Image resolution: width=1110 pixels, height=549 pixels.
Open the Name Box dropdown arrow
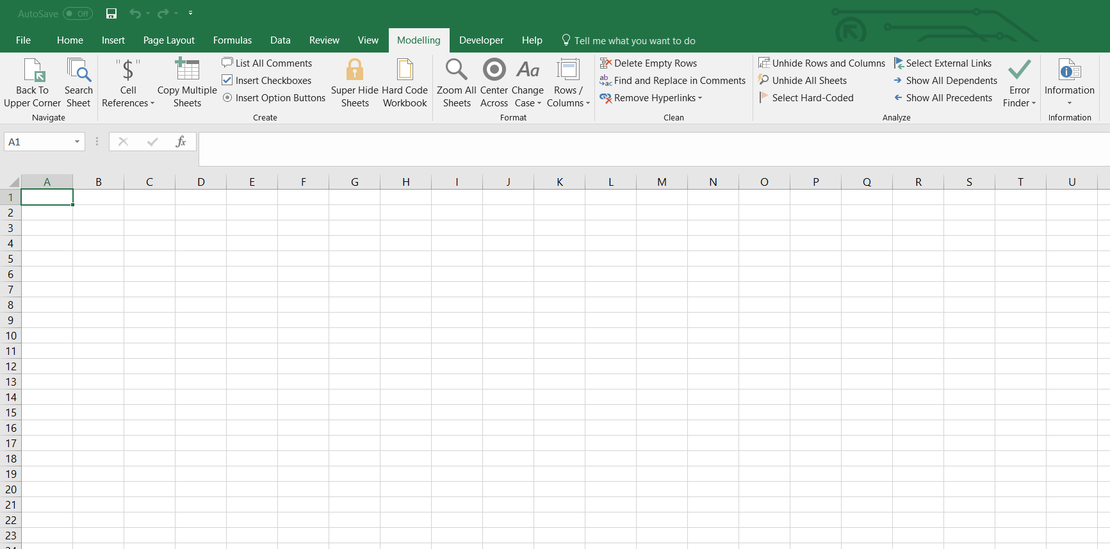click(x=77, y=142)
